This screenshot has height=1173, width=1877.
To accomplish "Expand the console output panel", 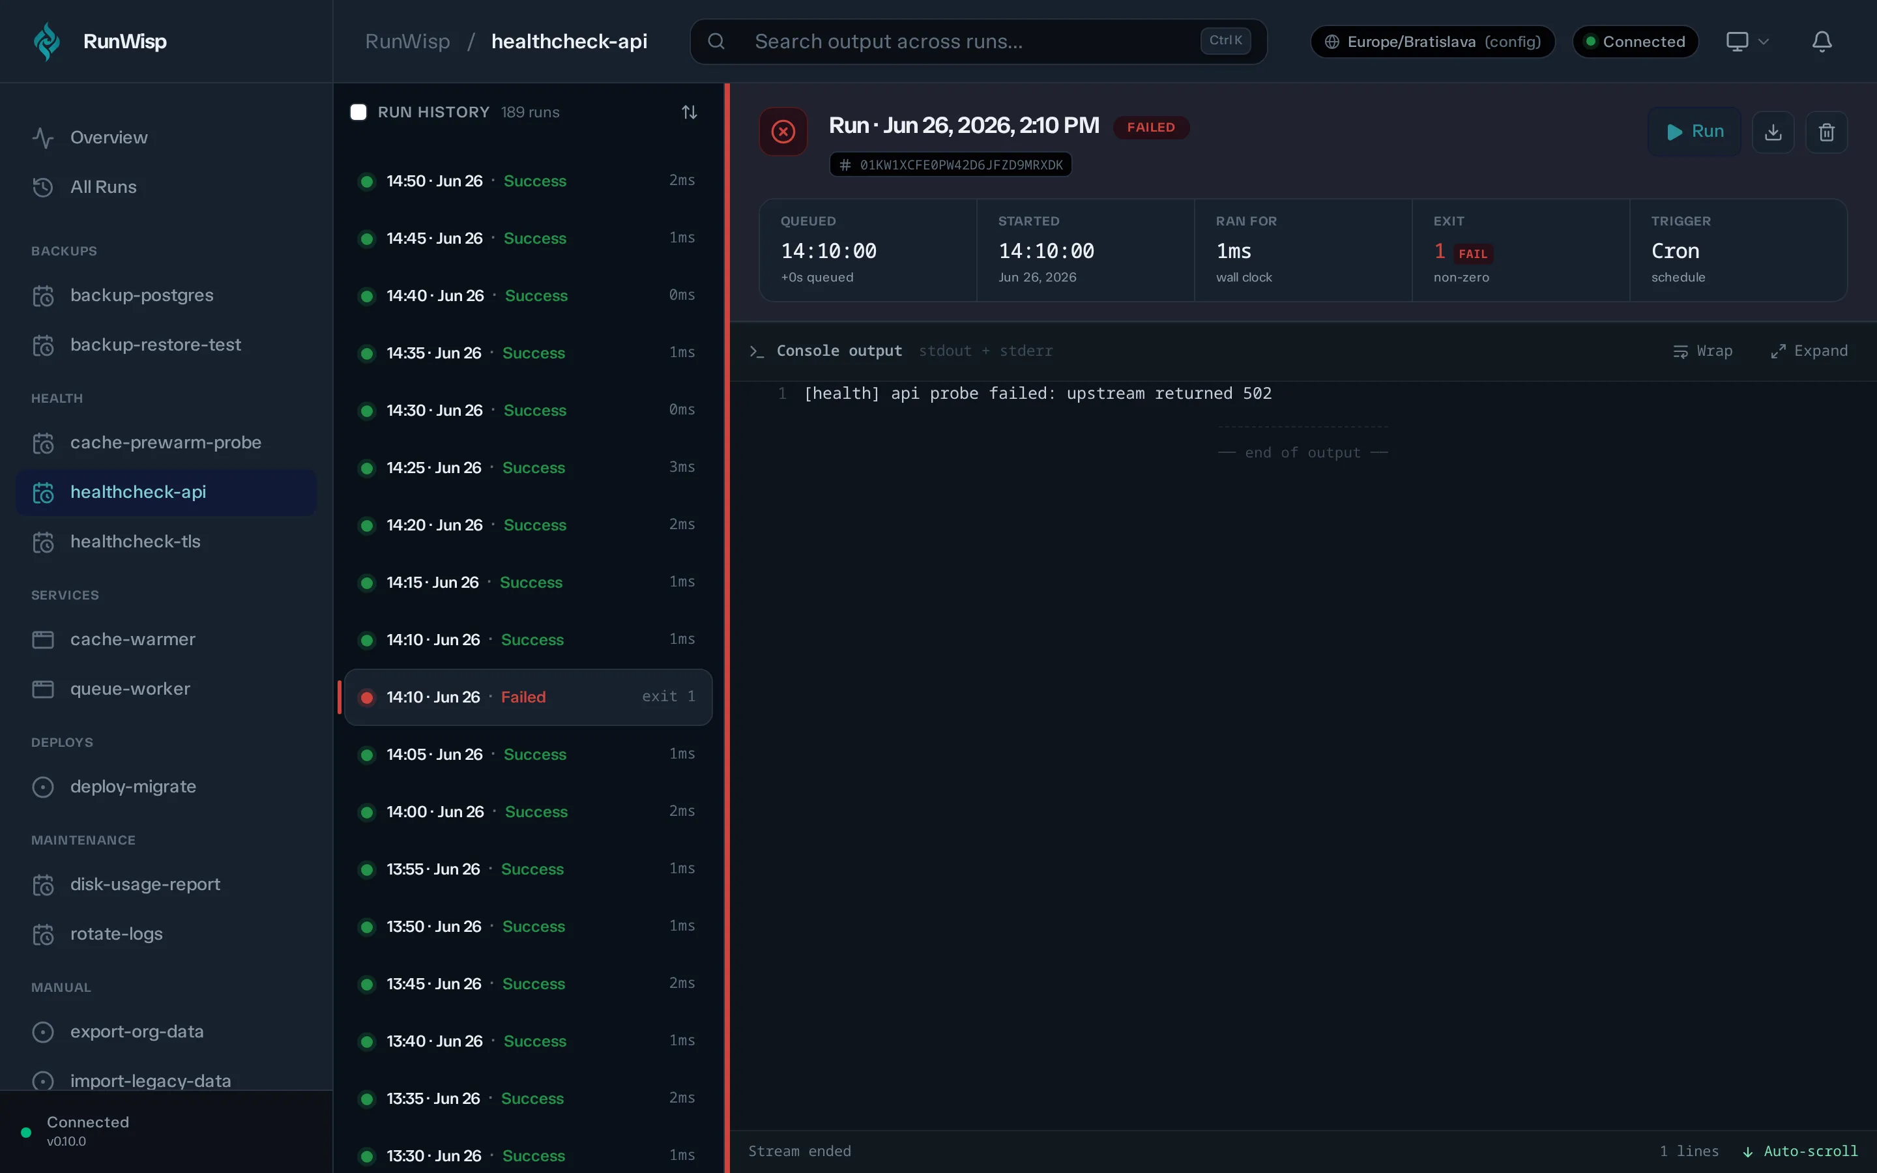I will [1809, 351].
